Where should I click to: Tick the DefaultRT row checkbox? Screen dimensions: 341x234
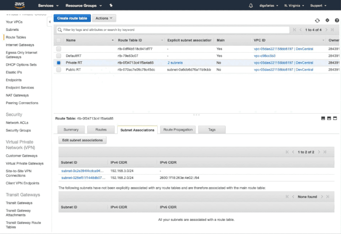(59, 55)
